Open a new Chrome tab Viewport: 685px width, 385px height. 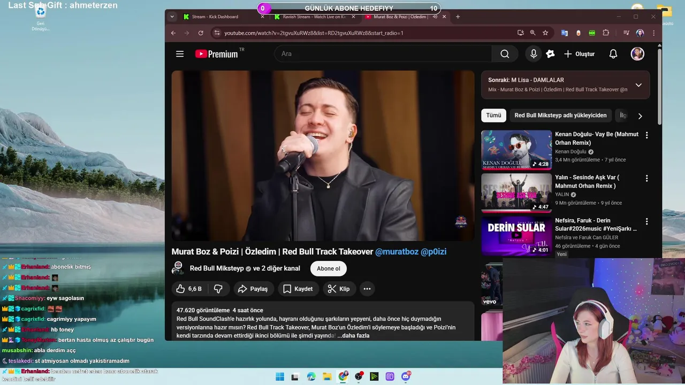[458, 17]
